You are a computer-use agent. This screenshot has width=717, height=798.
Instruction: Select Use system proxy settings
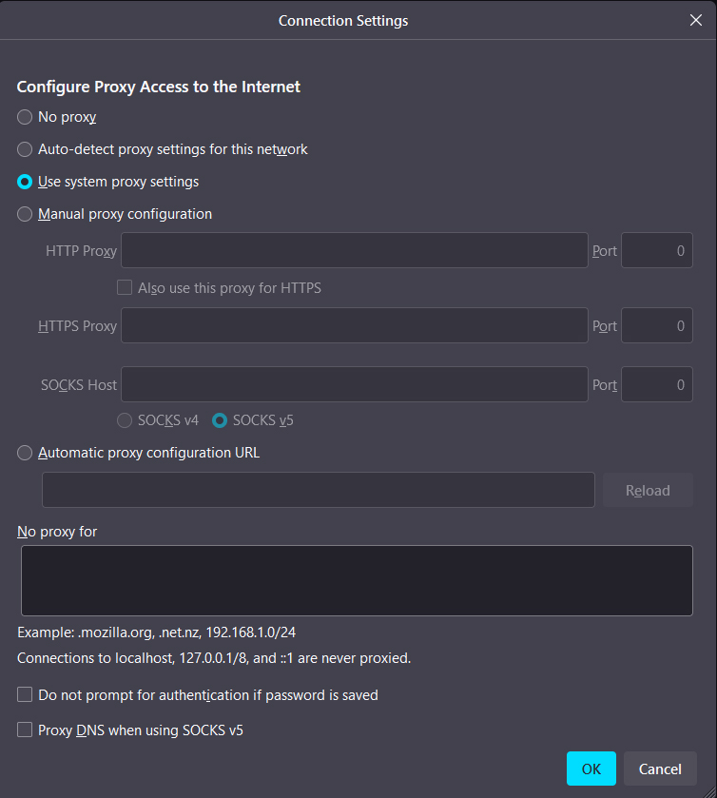(25, 181)
